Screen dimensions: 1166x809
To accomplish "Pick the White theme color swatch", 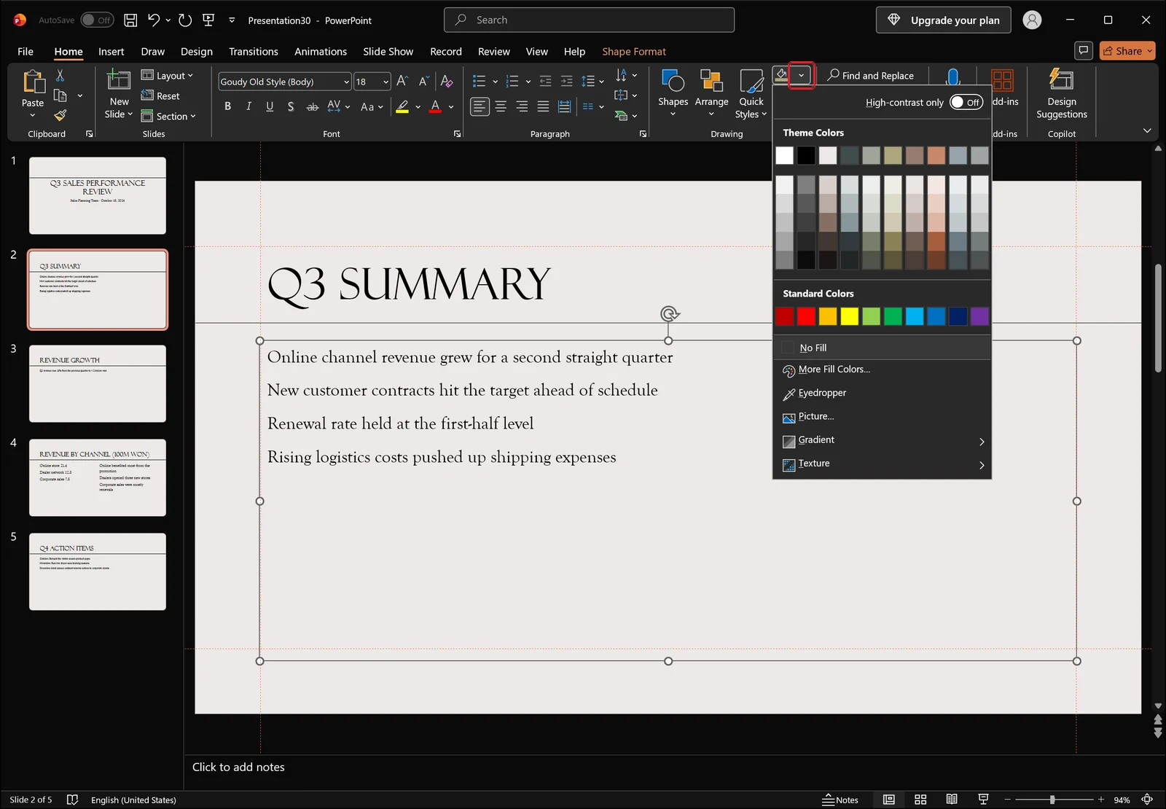I will pos(785,155).
